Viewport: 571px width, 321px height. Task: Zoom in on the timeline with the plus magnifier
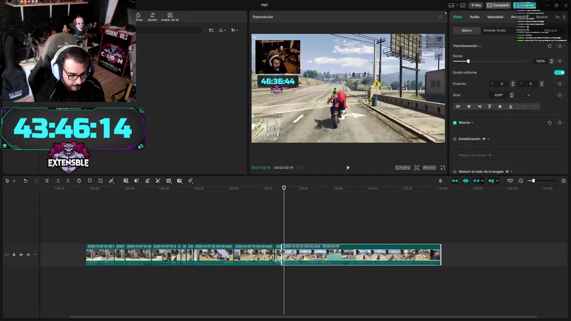coord(563,181)
